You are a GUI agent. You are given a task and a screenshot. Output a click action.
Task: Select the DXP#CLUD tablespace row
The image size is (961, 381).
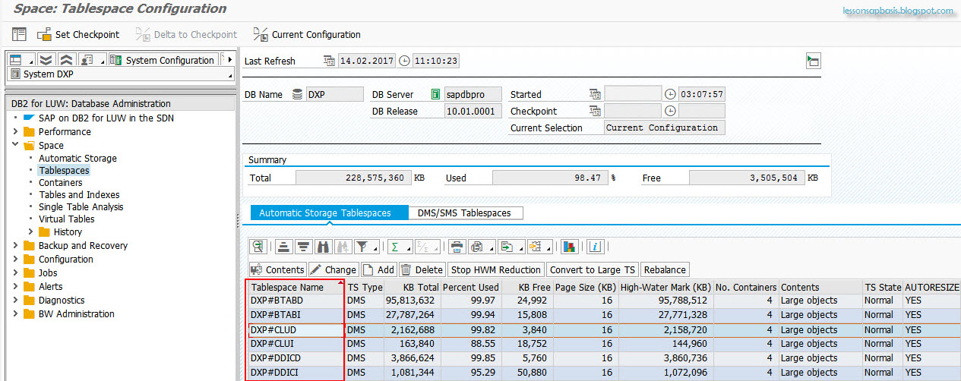point(604,330)
